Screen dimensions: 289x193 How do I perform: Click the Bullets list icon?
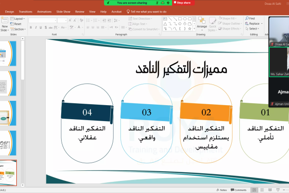coord(89,20)
